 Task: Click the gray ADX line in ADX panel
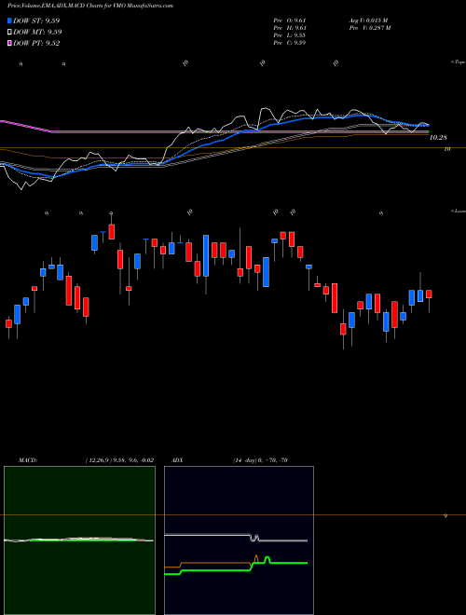[x=236, y=538]
